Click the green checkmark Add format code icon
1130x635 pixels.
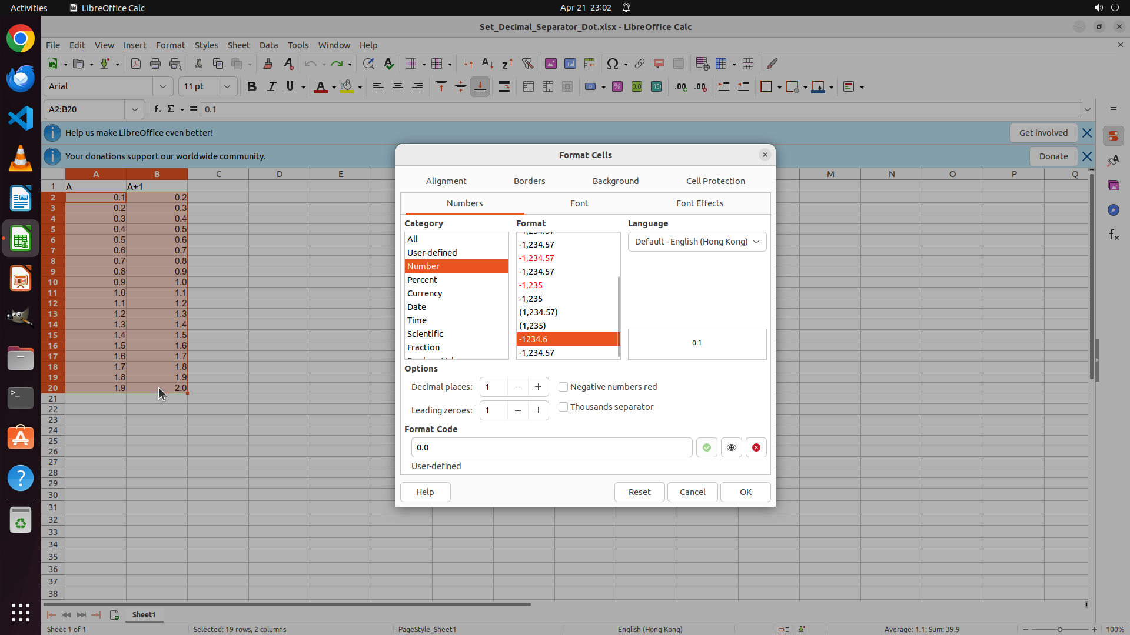[706, 447]
